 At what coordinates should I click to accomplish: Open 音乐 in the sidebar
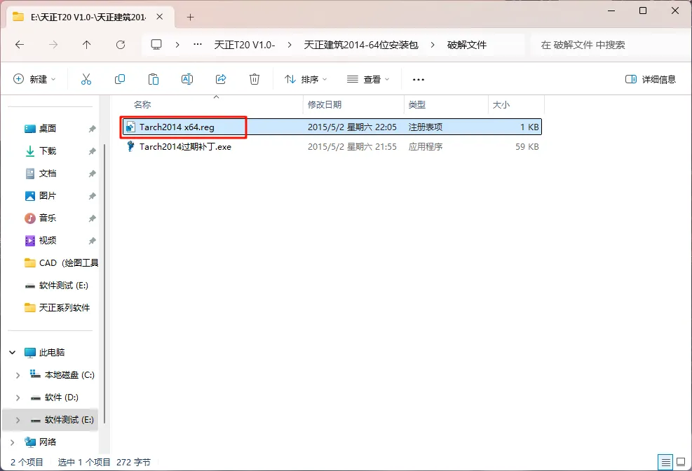[48, 218]
